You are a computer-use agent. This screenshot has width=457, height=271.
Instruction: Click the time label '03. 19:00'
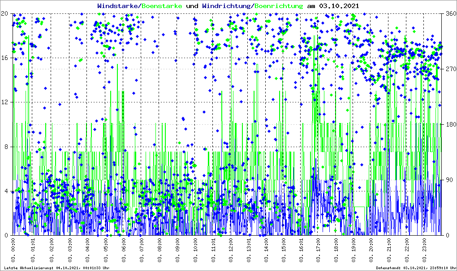click(x=354, y=250)
